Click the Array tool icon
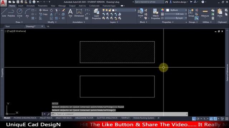229x128 pixels. tap(57, 18)
